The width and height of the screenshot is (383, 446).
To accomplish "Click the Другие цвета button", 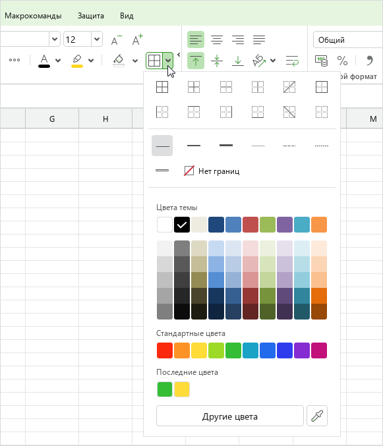I will pos(230,416).
